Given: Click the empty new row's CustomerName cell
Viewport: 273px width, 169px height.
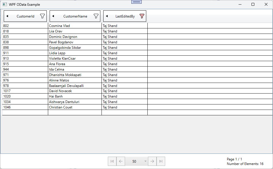Looking at the screenshot, I should (x=75, y=113).
